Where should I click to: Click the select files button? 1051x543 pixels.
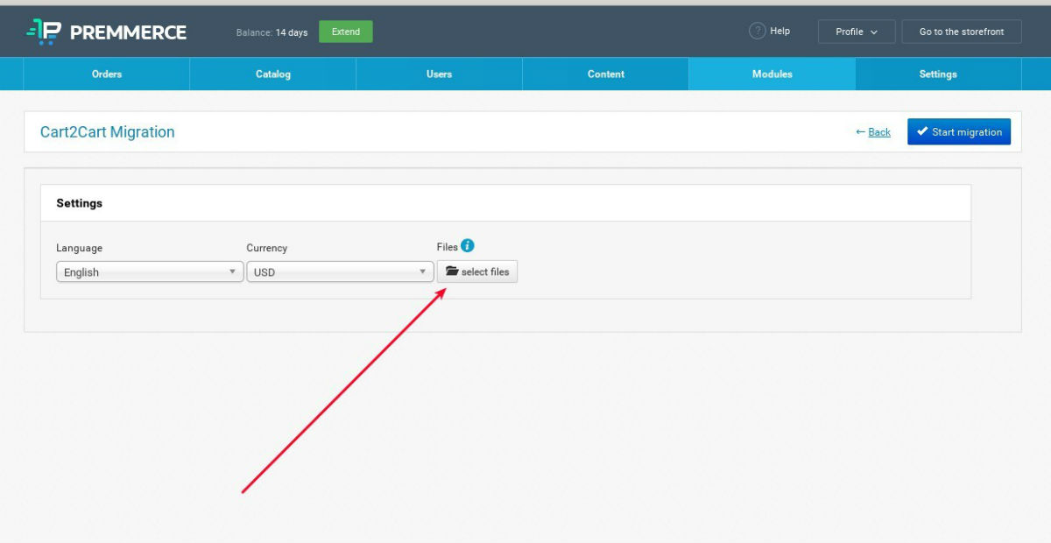pos(477,271)
